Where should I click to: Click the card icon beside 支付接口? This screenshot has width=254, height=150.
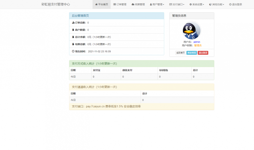(x=171, y=4)
